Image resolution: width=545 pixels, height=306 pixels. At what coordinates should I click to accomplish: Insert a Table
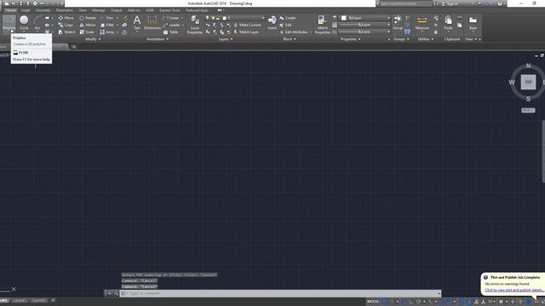[170, 32]
